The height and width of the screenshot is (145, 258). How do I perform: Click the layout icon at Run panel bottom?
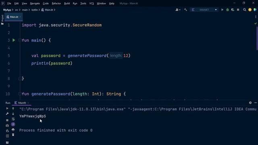tap(7, 143)
